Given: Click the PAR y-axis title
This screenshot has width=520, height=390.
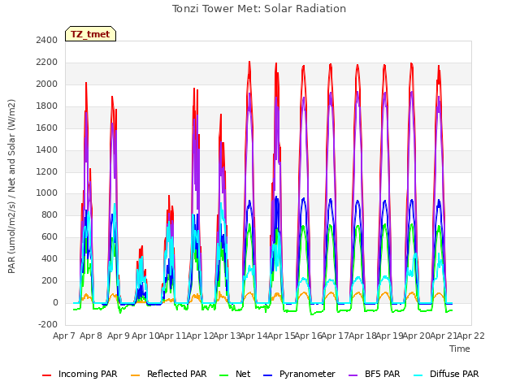Looking at the screenshot, I should pos(11,186).
